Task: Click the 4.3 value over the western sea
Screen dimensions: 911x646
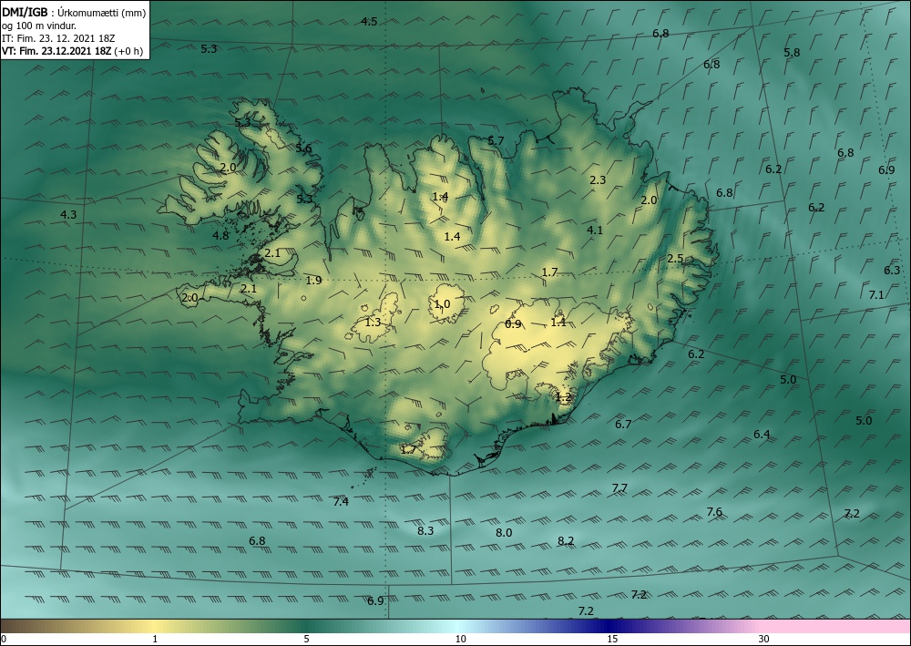Action: point(68,214)
